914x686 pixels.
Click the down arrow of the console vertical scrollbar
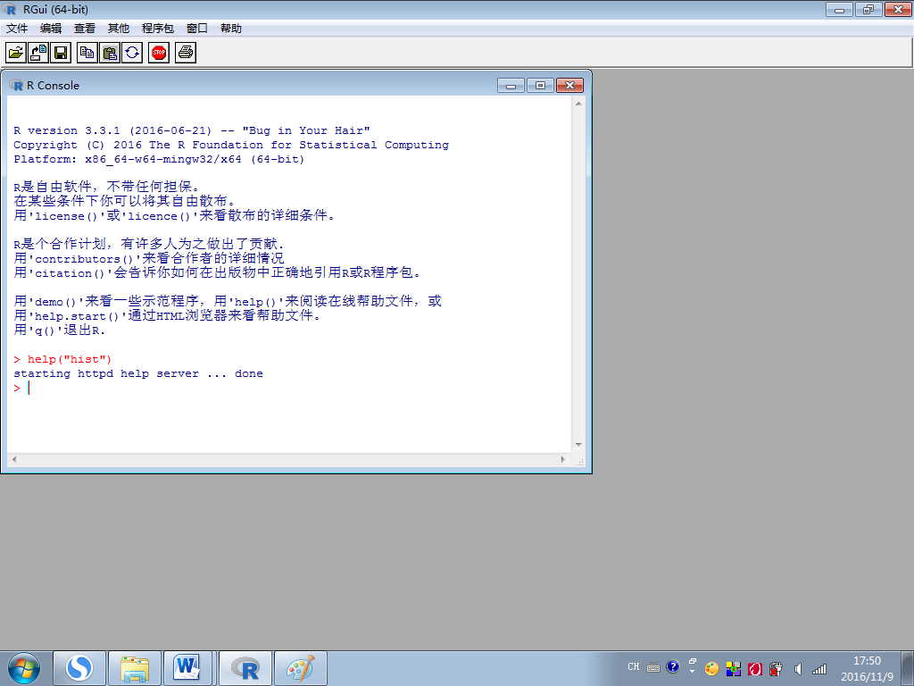[578, 445]
